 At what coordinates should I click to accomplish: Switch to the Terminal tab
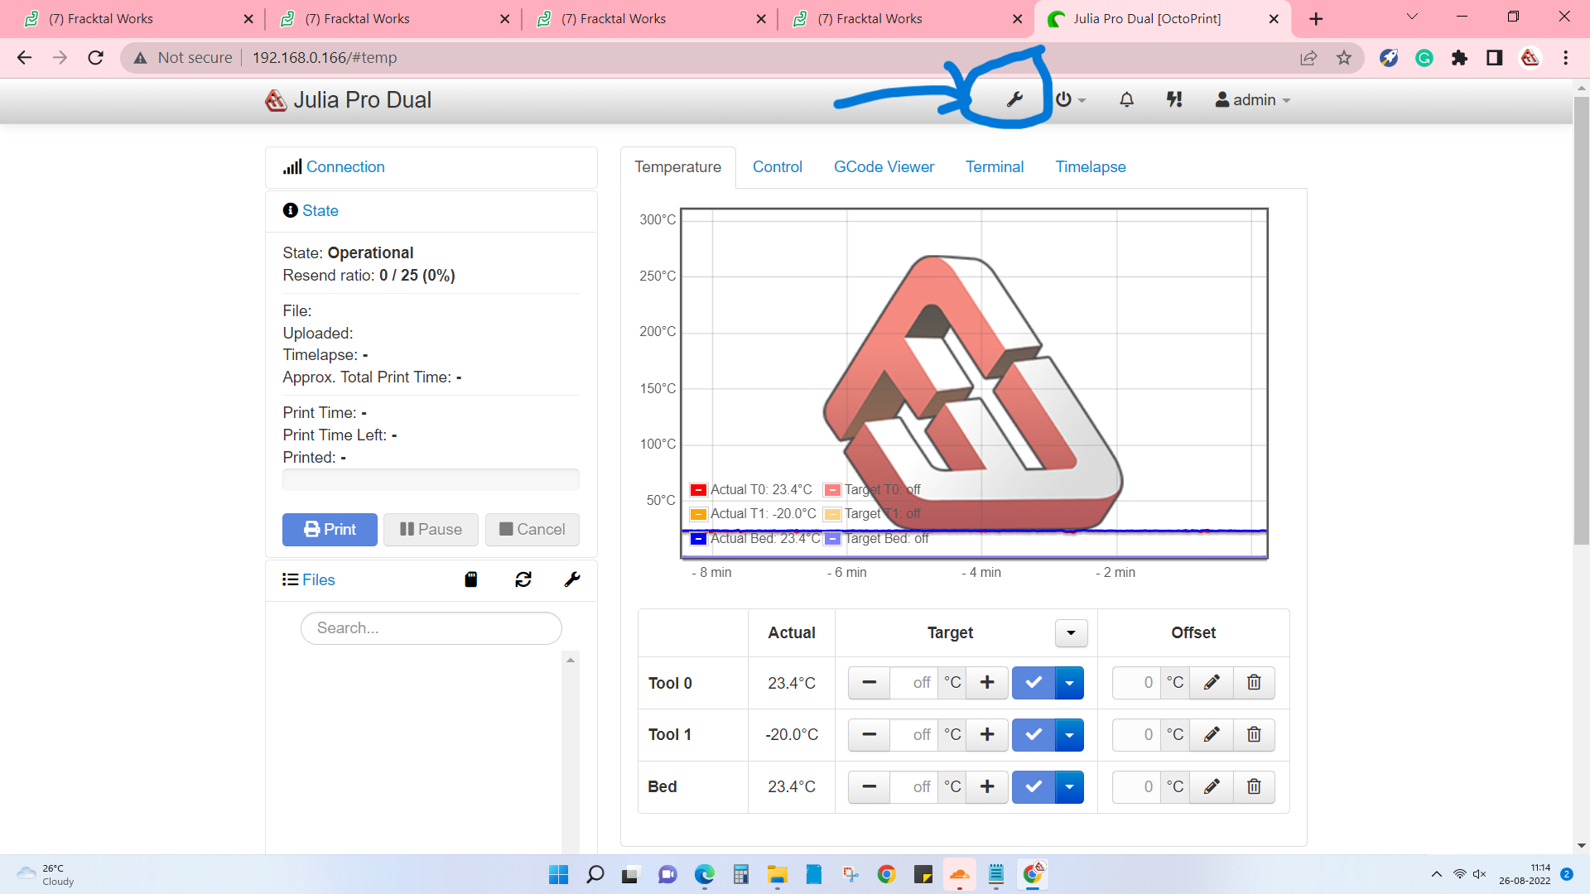994,167
